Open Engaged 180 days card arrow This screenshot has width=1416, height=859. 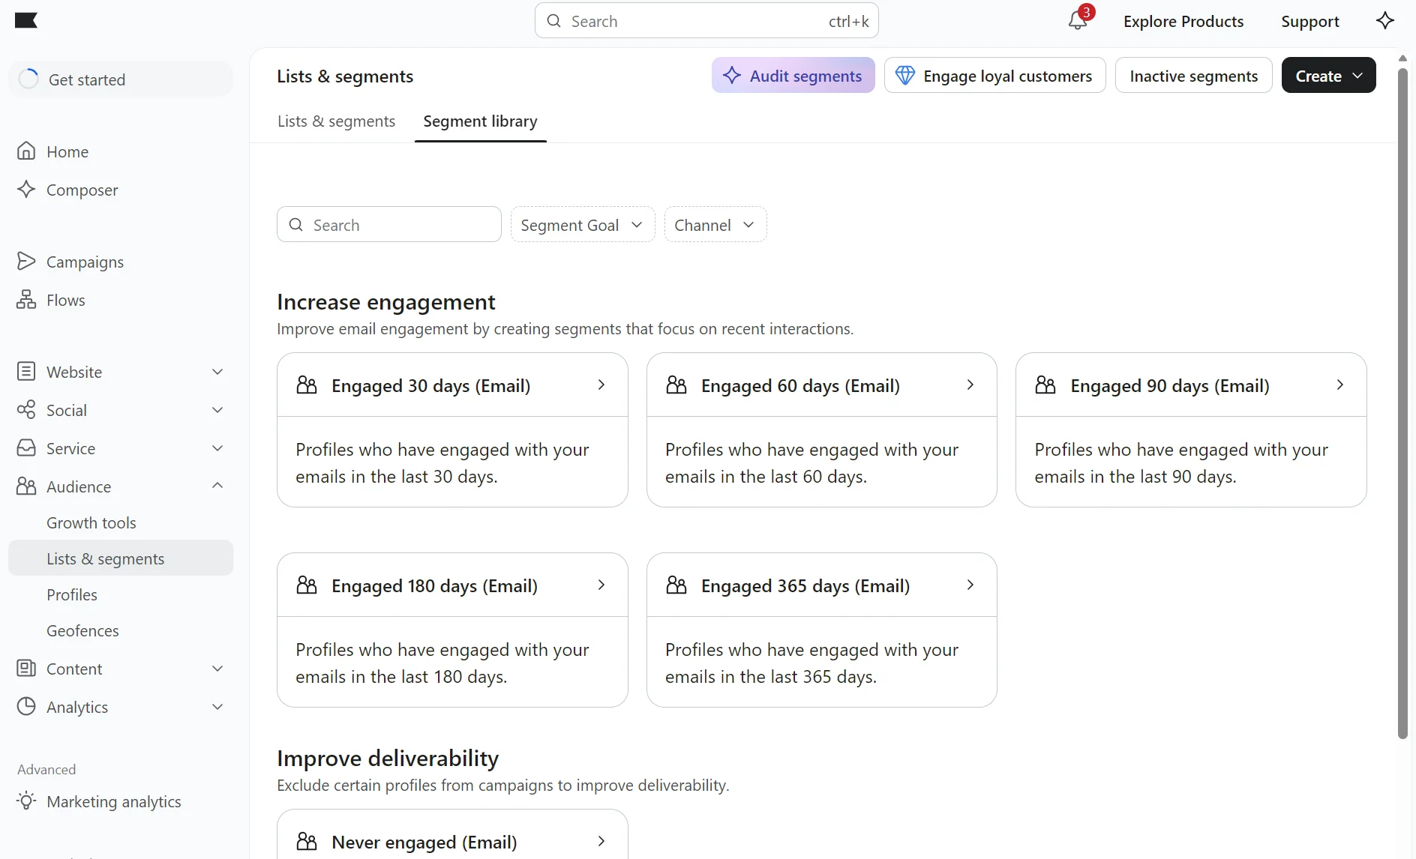click(601, 585)
